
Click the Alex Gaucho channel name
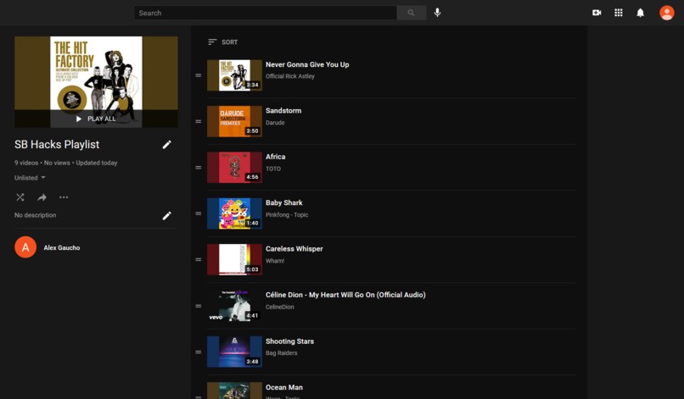pyautogui.click(x=61, y=248)
